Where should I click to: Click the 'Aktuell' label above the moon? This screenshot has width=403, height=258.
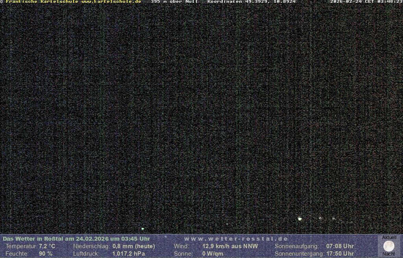coord(389,238)
